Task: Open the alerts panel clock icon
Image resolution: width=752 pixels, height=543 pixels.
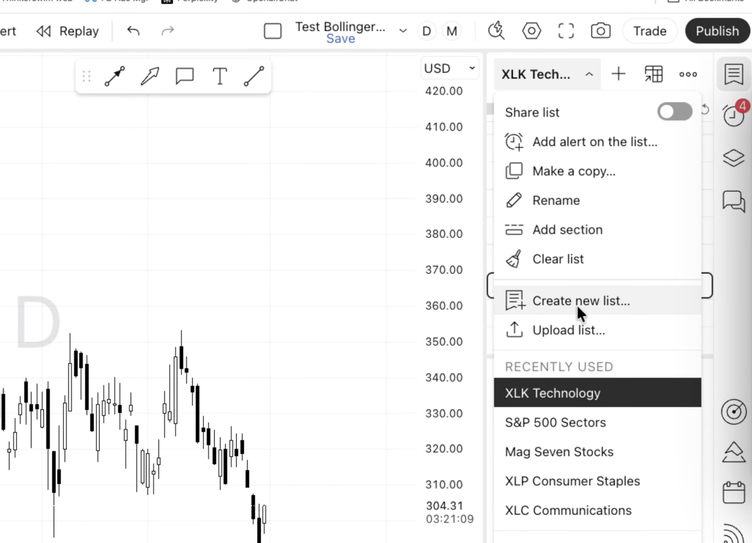Action: click(734, 115)
